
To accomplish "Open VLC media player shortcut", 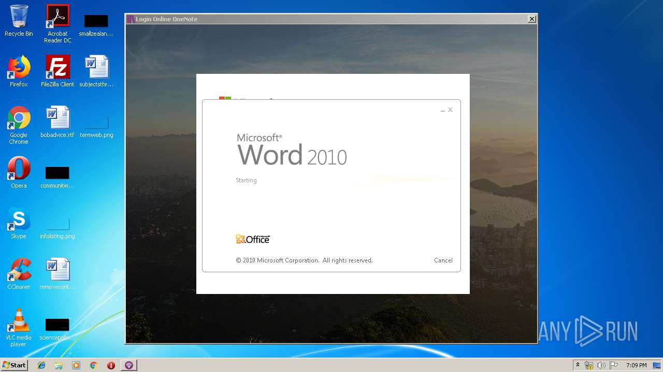I will [19, 328].
